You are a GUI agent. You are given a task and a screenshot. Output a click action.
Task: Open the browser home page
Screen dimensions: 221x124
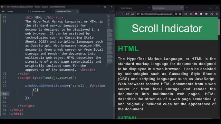(133, 14)
